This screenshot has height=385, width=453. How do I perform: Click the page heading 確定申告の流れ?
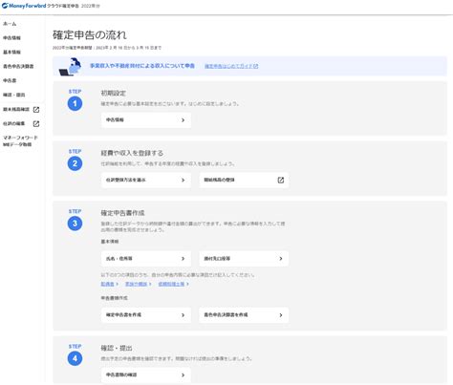[x=90, y=35]
